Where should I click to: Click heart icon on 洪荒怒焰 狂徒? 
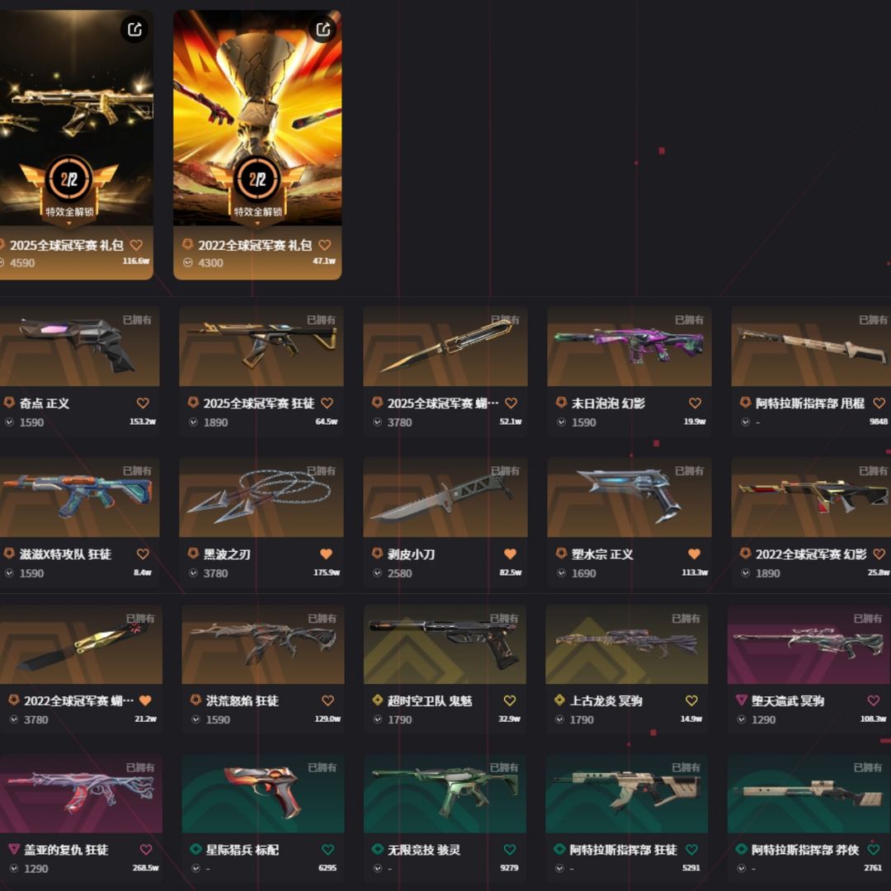(328, 700)
